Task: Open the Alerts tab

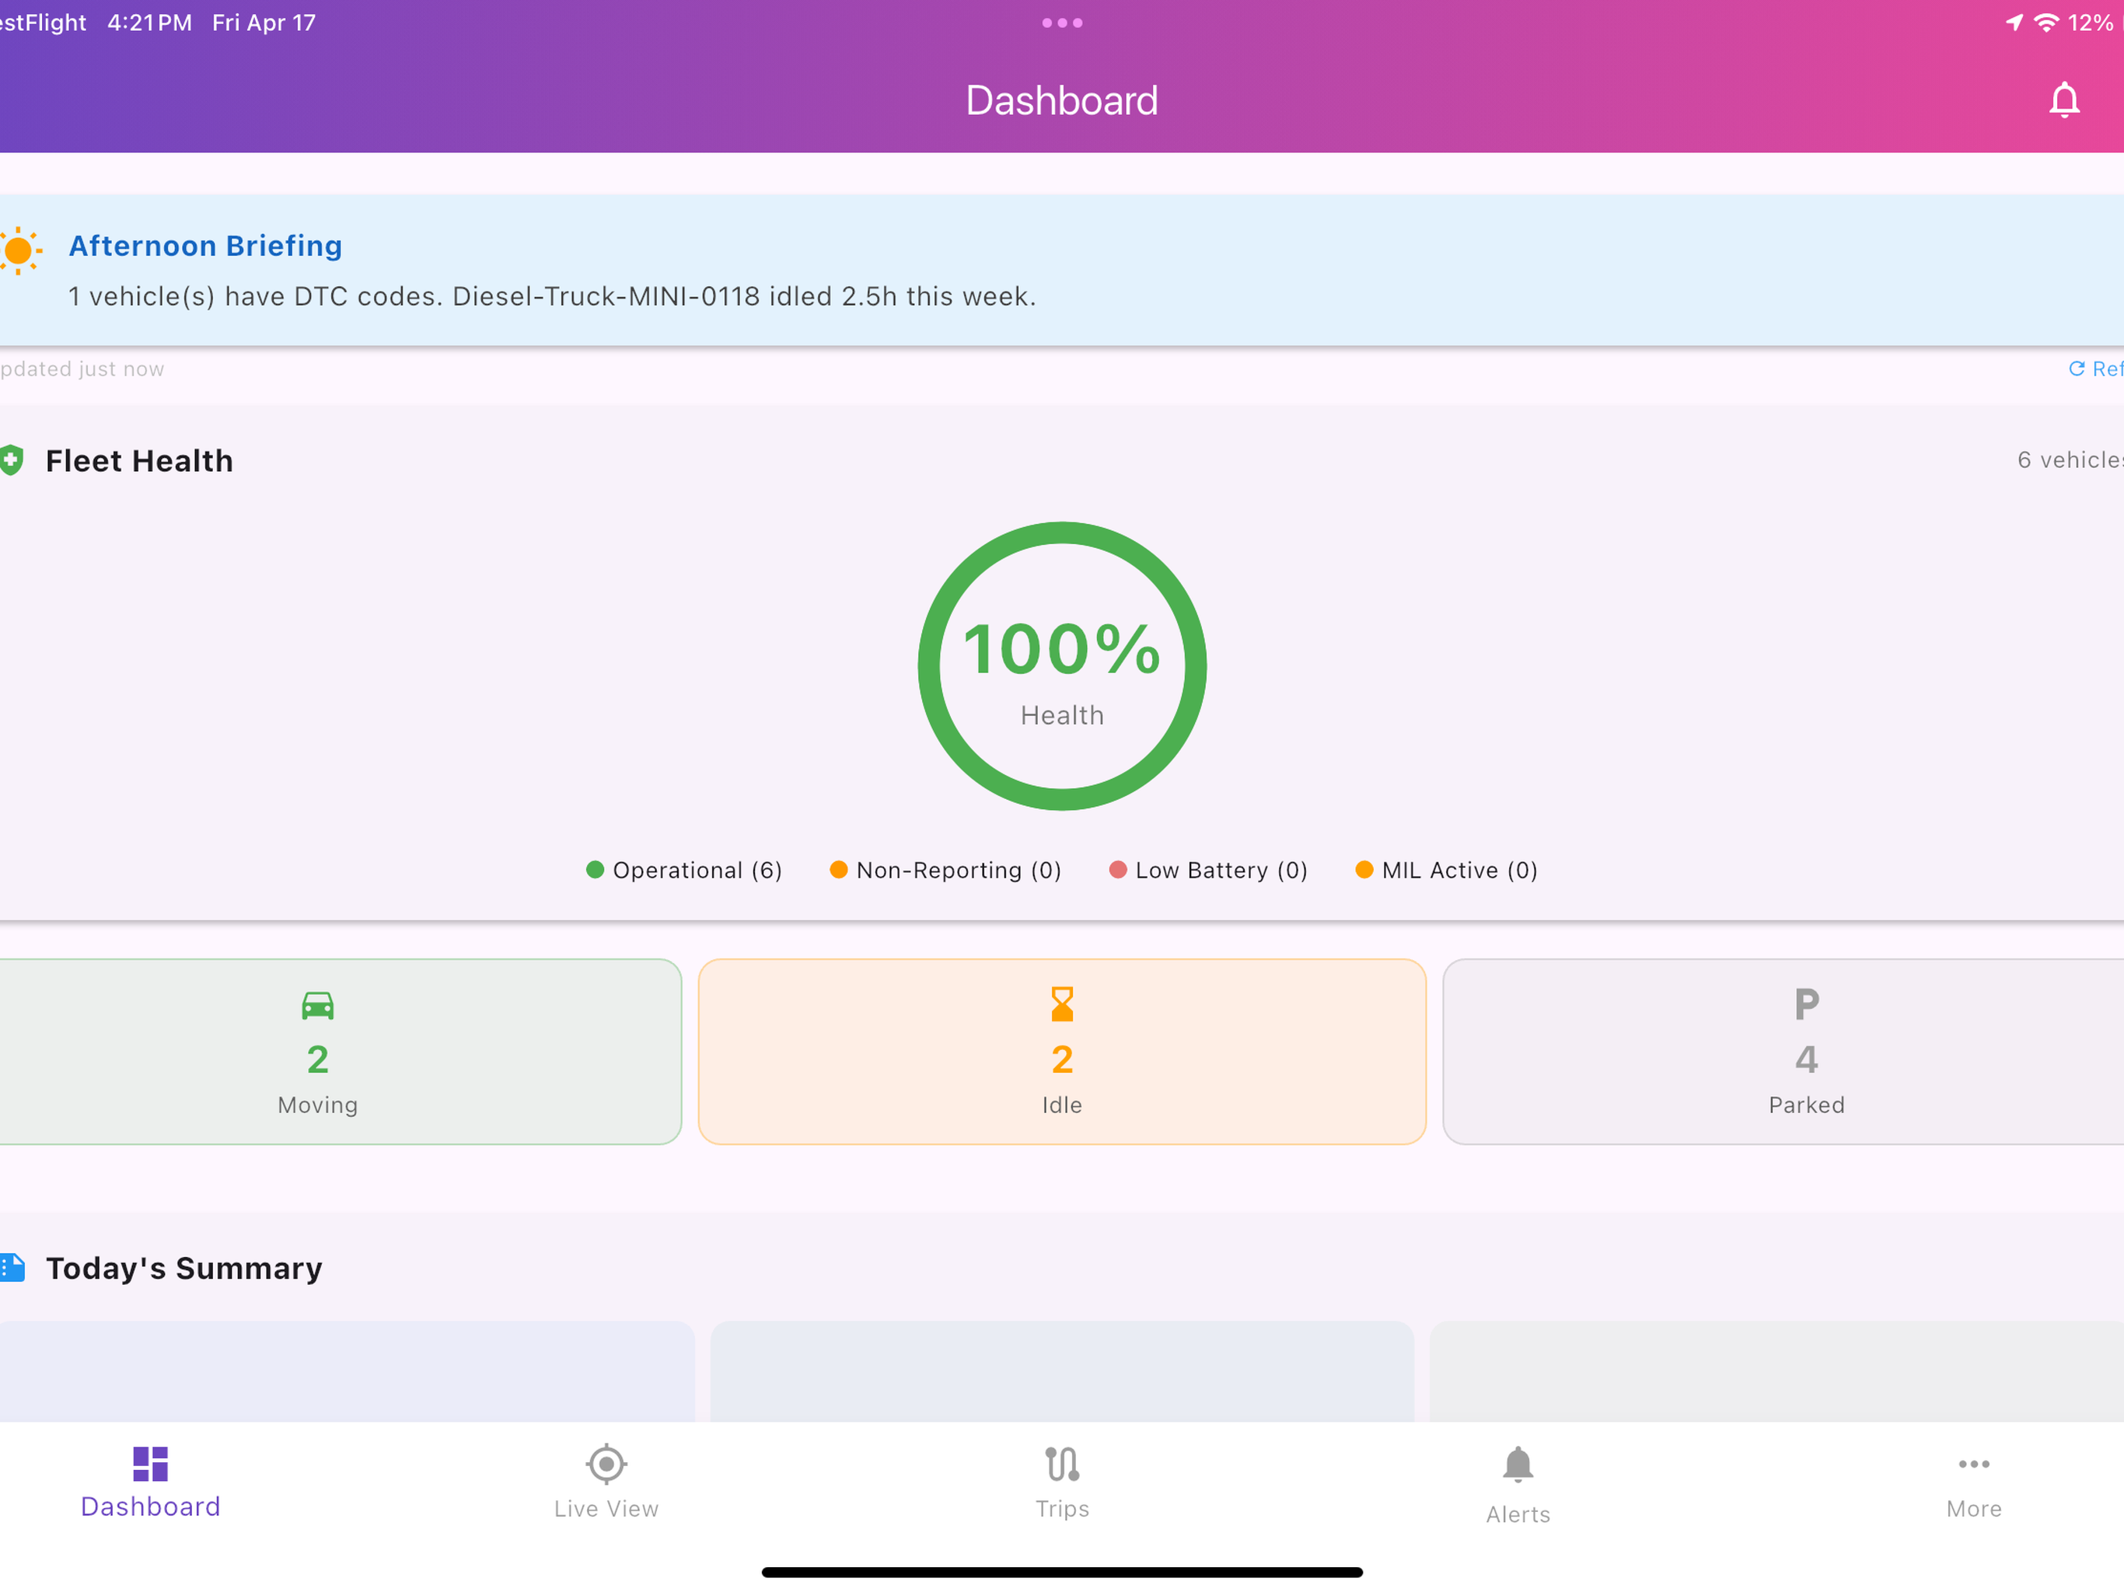Action: 1517,1486
